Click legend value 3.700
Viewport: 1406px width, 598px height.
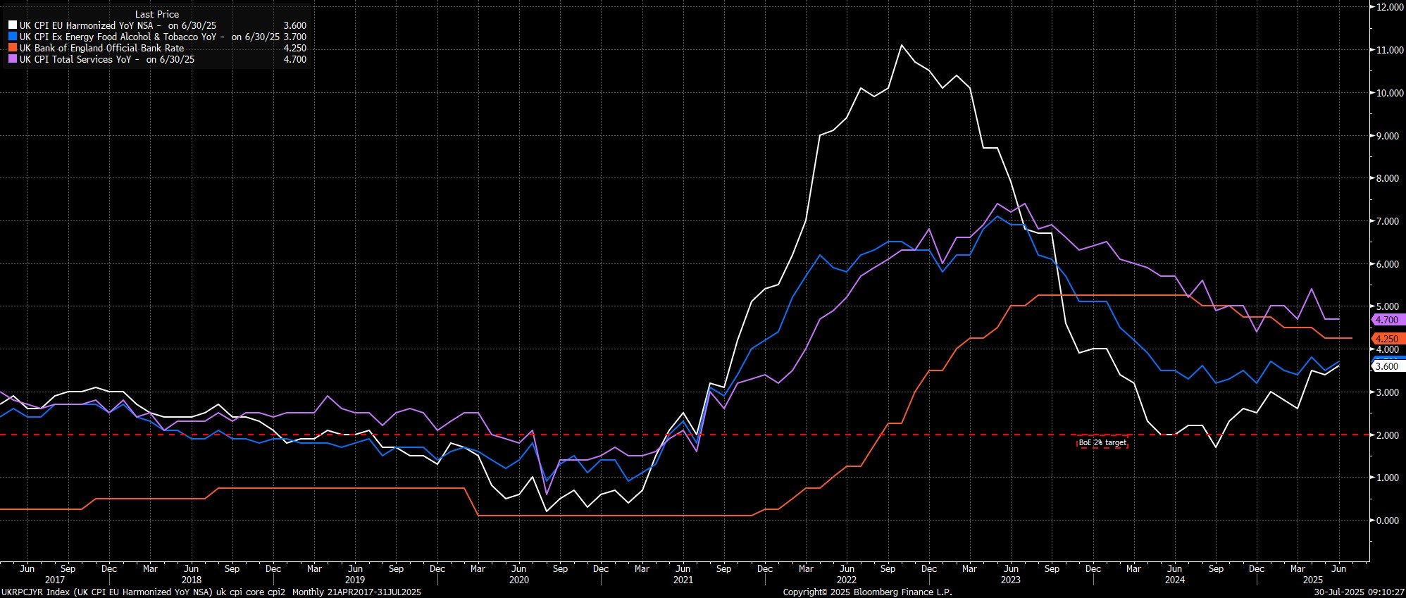pyautogui.click(x=294, y=37)
